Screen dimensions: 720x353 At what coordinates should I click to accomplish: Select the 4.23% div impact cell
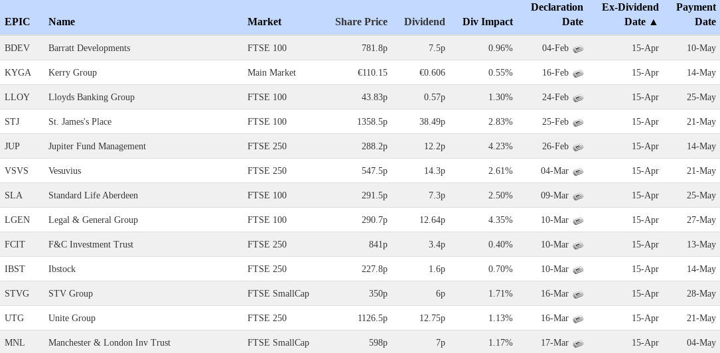click(x=500, y=147)
